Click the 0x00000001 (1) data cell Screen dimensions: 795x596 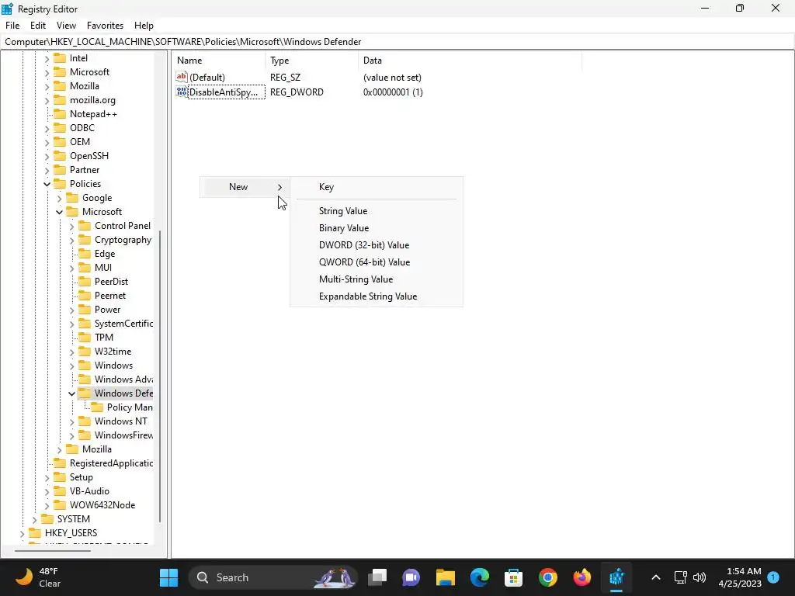[x=393, y=92]
